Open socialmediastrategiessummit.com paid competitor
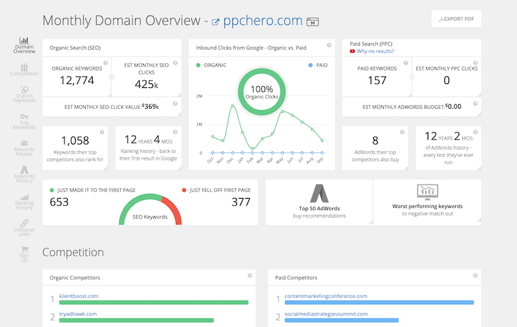This screenshot has height=327, width=517. click(x=326, y=314)
